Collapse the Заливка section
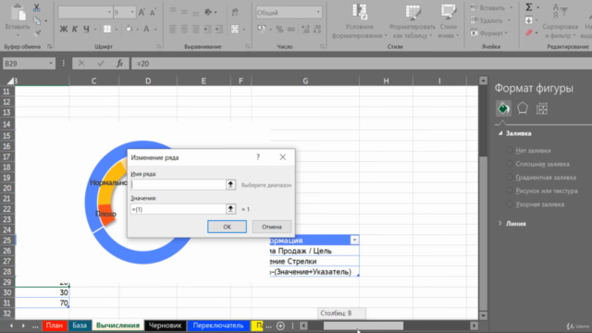Image resolution: width=592 pixels, height=333 pixels. pos(500,133)
